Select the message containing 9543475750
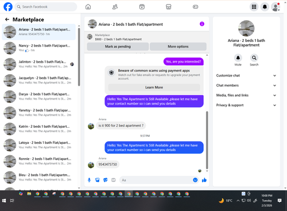The image size is (287, 211). 108,164
